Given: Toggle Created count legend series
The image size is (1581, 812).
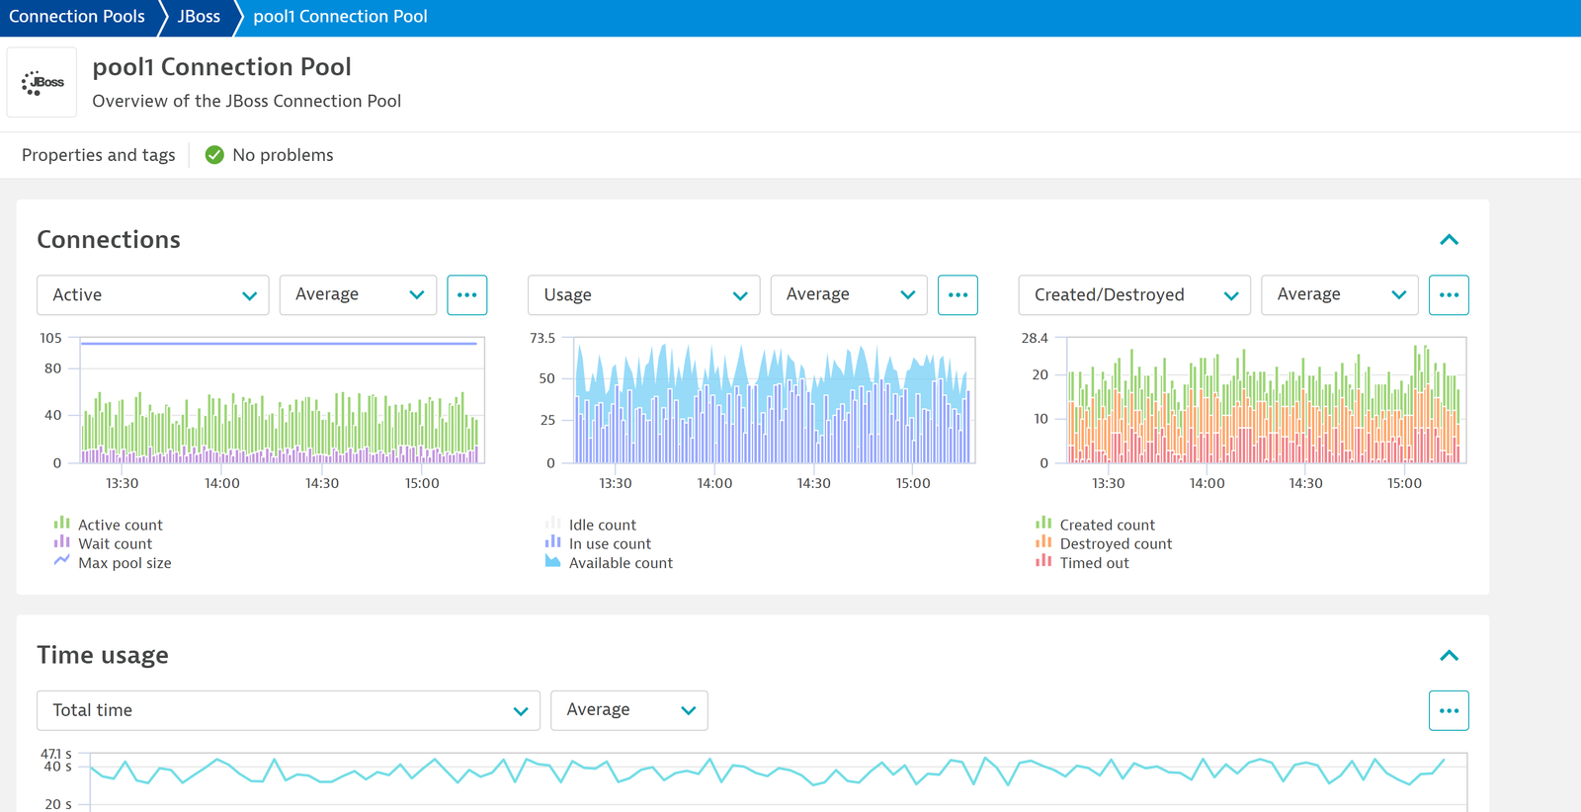Looking at the screenshot, I should (1107, 526).
